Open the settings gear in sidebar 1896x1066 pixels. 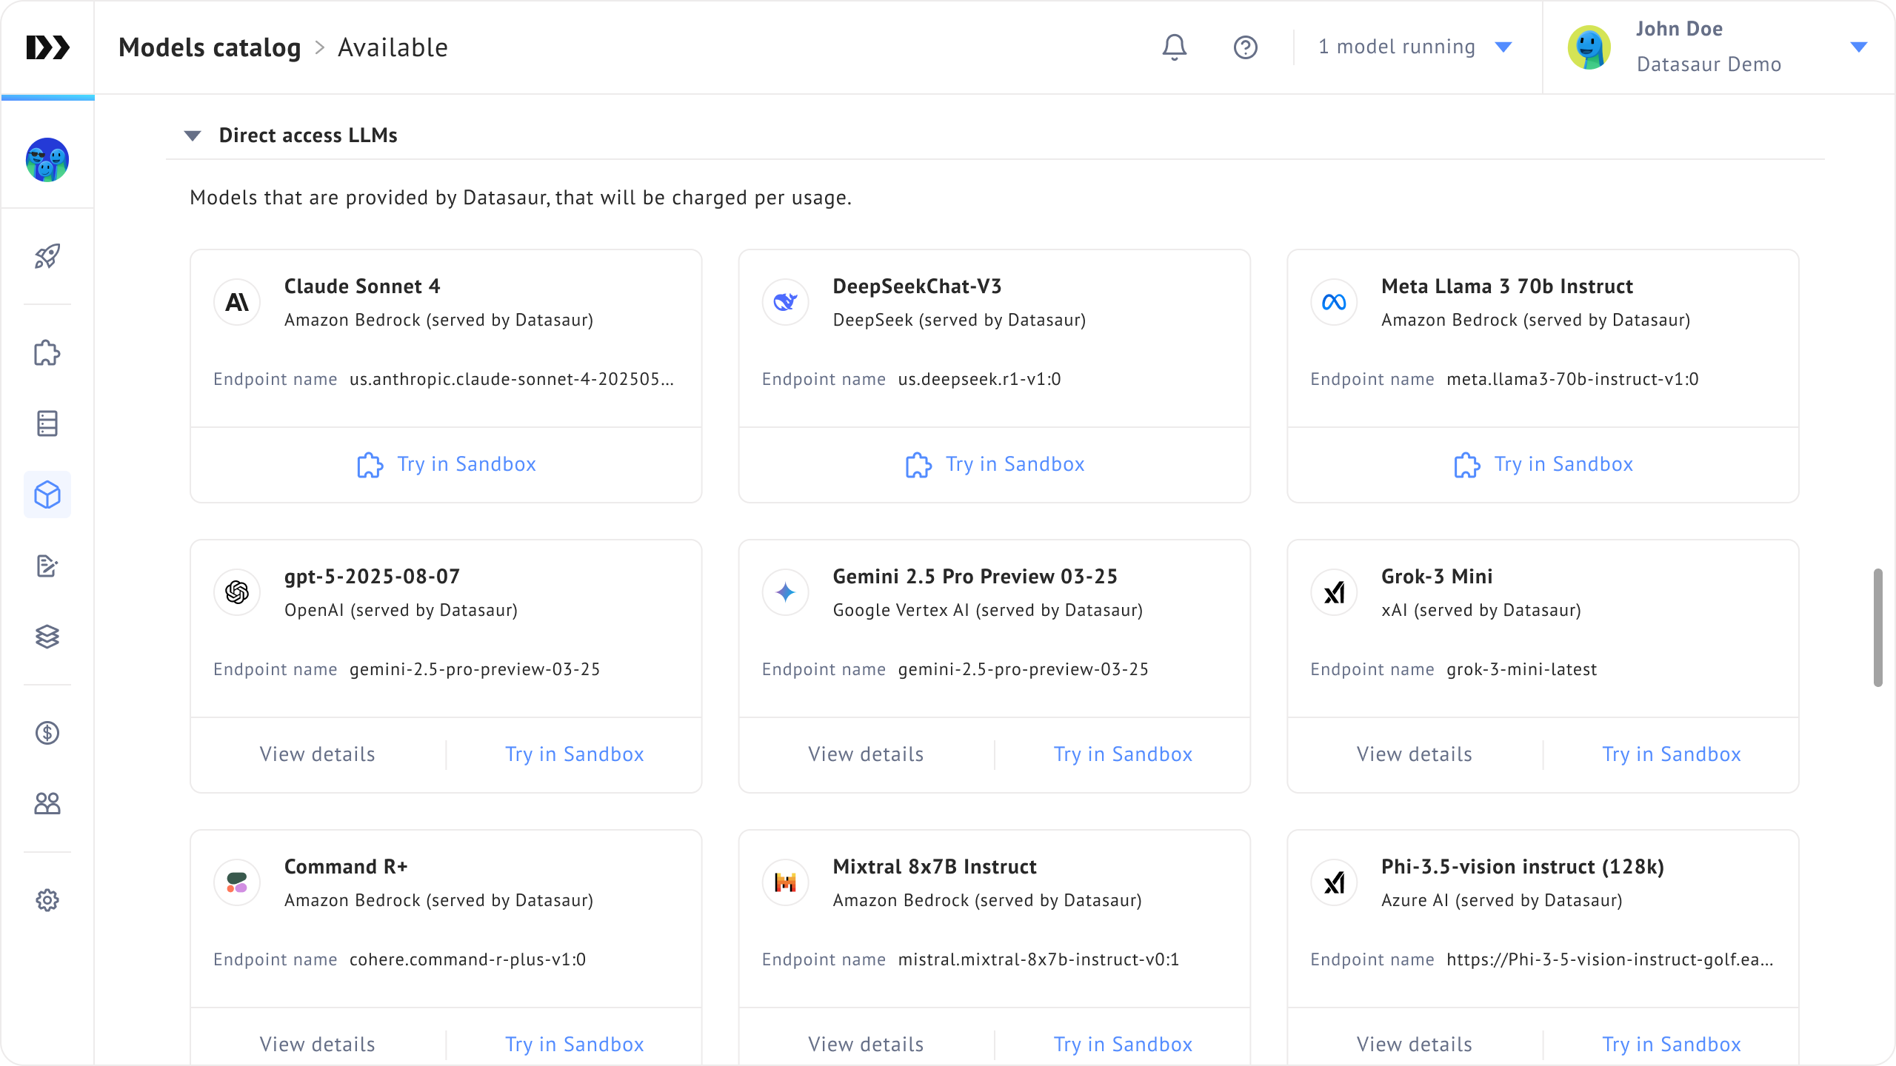tap(47, 900)
